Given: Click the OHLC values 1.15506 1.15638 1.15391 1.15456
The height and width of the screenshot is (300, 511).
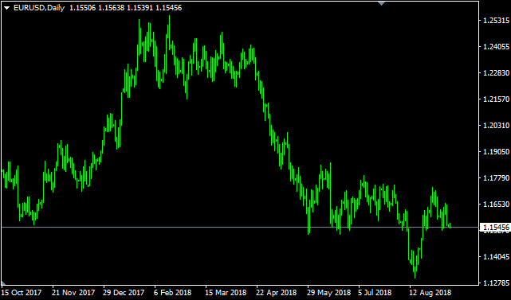Looking at the screenshot, I should [x=126, y=8].
